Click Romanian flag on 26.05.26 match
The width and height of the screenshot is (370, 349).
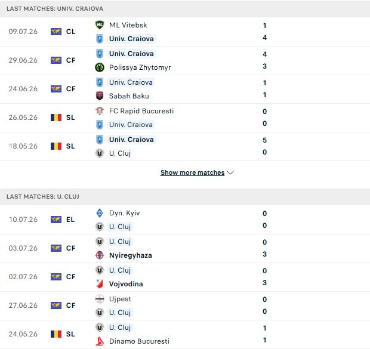tap(56, 118)
